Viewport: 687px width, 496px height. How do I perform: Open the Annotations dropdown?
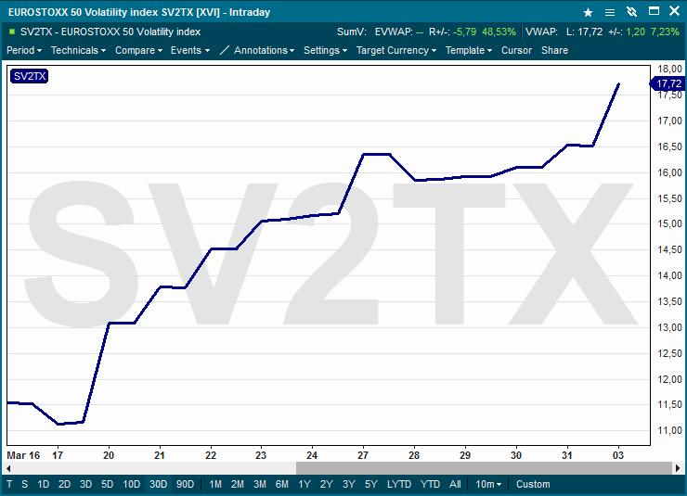tap(265, 50)
